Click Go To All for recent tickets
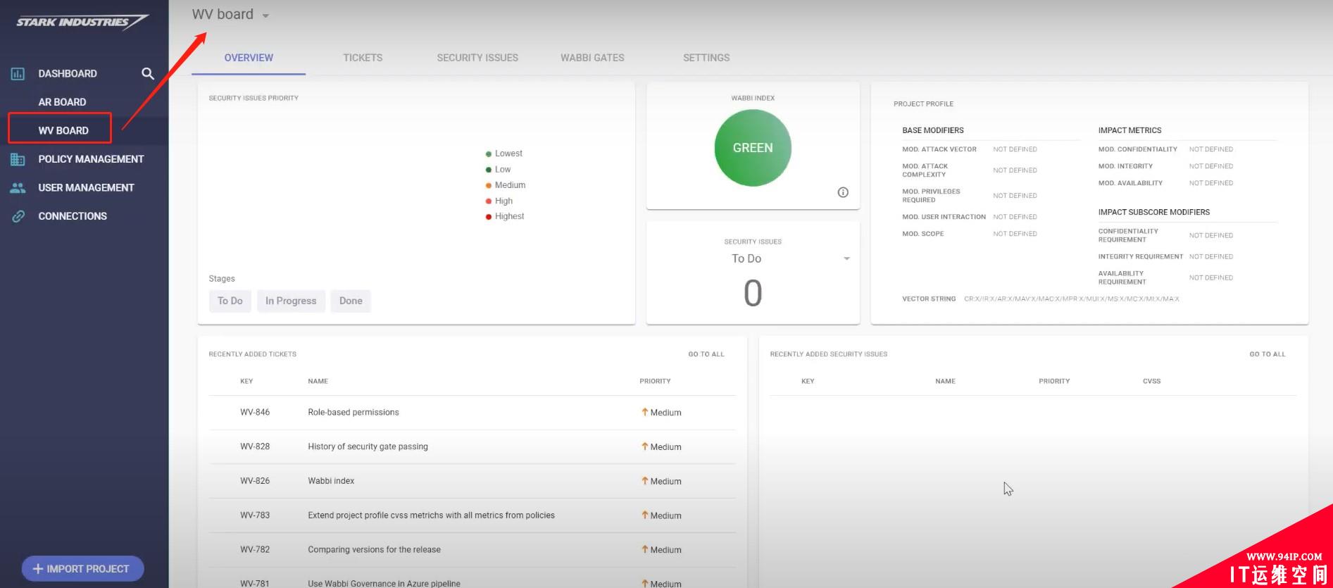This screenshot has height=588, width=1333. (x=706, y=354)
